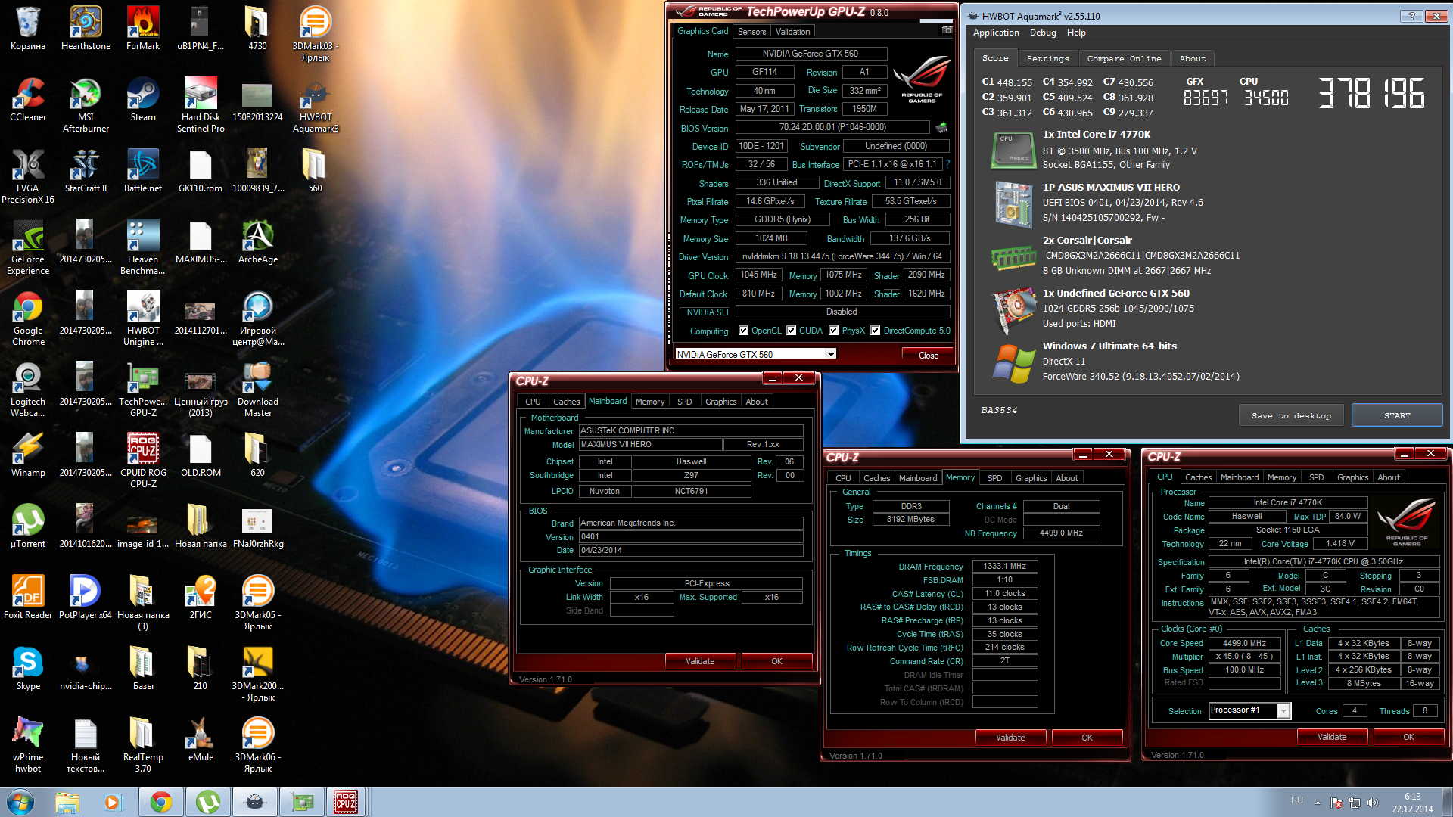Open Graphics tab in CPU-tab CPU-Z window
Image resolution: width=1453 pixels, height=817 pixels.
[x=1352, y=477]
